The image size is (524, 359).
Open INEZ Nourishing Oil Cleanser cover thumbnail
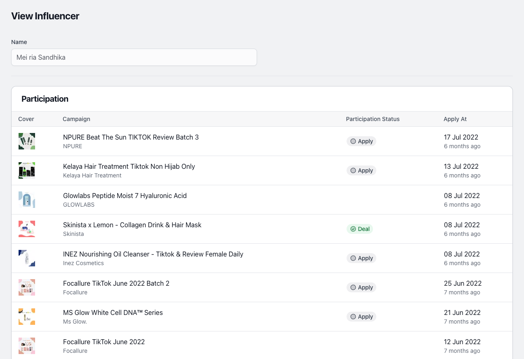[x=27, y=258]
